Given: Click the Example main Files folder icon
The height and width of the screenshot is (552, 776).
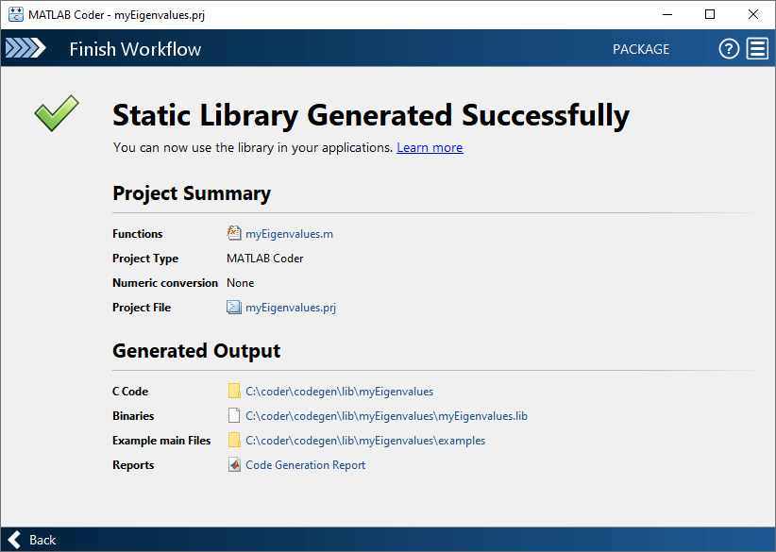Looking at the screenshot, I should point(234,440).
